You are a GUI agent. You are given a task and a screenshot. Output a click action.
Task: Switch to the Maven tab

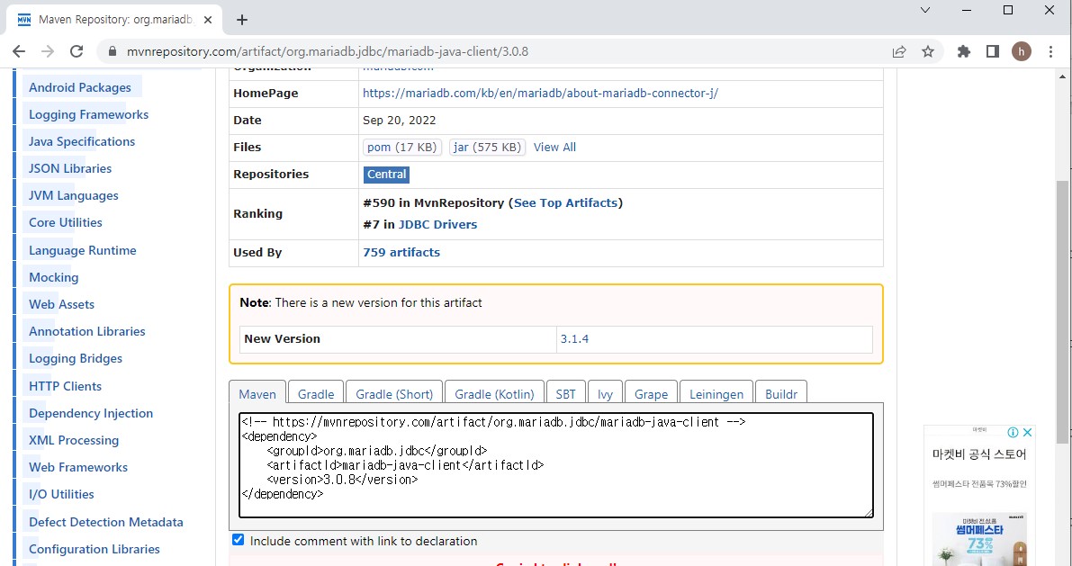tap(257, 394)
